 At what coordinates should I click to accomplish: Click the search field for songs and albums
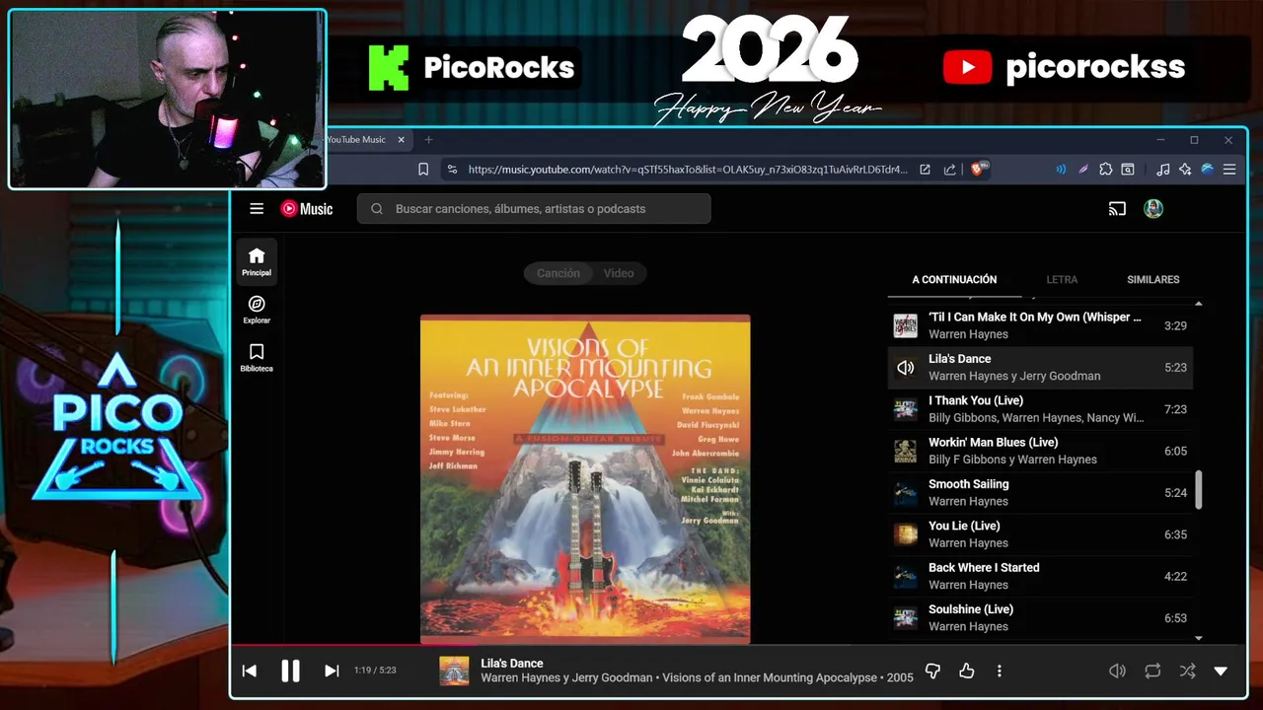(534, 208)
